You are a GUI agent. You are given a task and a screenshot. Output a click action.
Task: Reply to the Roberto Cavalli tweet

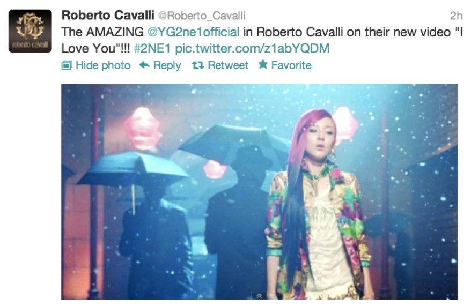coord(167,65)
